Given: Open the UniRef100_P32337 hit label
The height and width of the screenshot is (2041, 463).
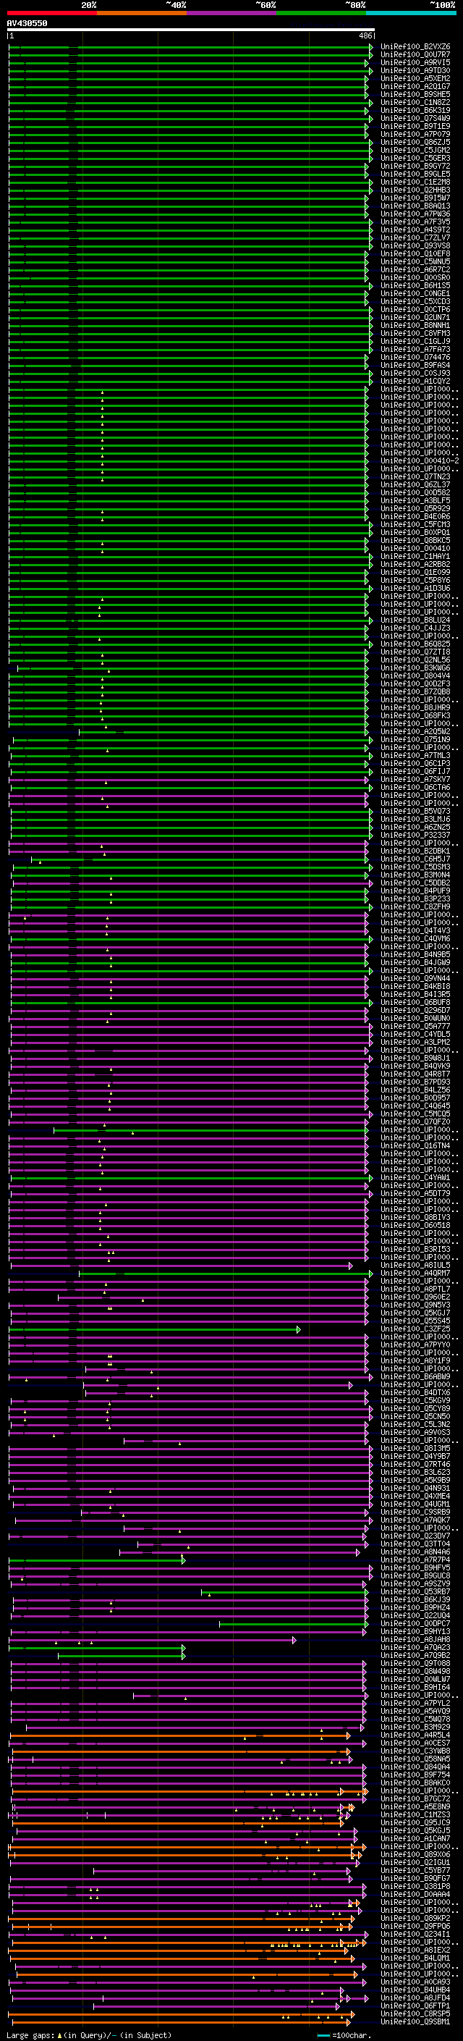Looking at the screenshot, I should pyautogui.click(x=415, y=835).
